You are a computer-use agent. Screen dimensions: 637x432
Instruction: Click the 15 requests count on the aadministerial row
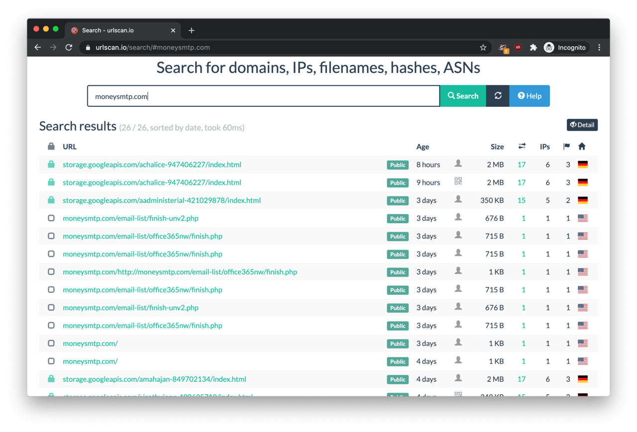click(521, 200)
